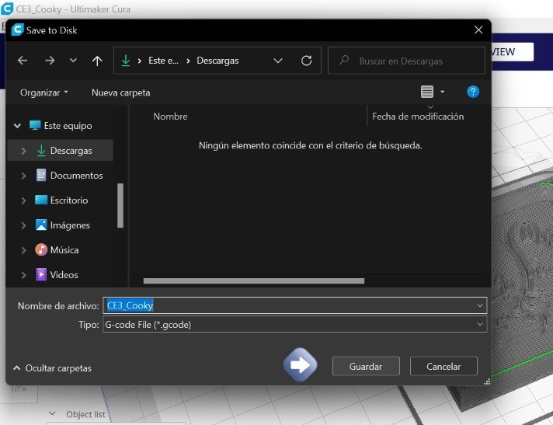Click the file list horizontal scrollbar
The height and width of the screenshot is (425, 553).
point(253,280)
